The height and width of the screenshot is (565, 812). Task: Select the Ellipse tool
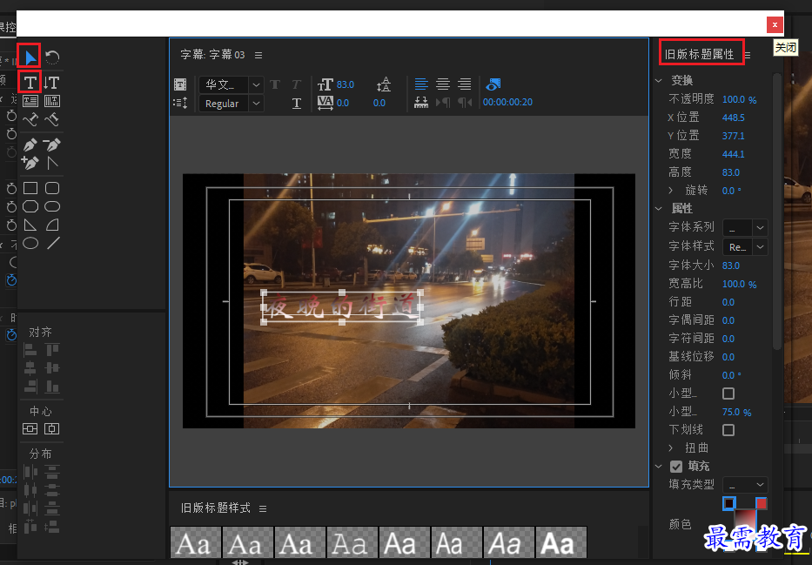point(30,243)
